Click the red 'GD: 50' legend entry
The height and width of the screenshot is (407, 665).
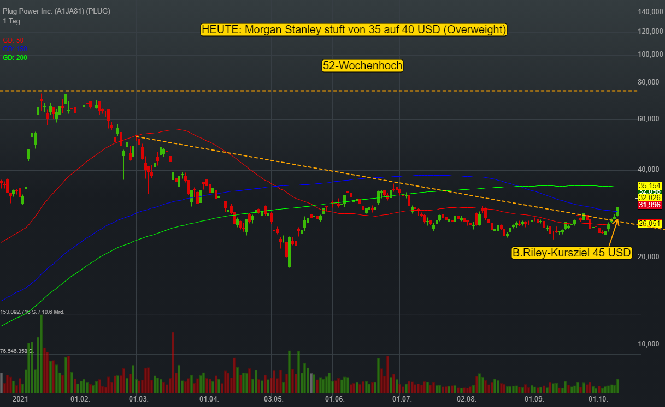coord(13,40)
